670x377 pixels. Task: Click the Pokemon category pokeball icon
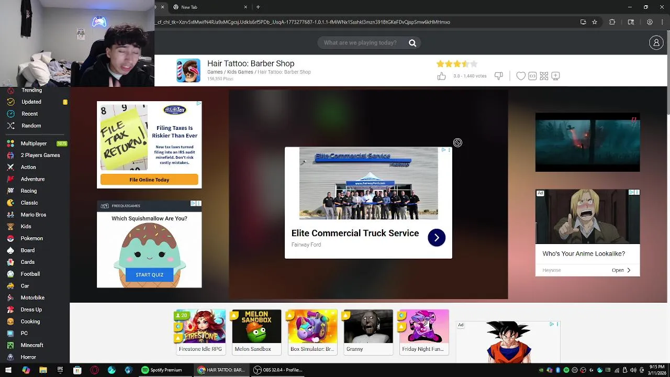coord(10,238)
